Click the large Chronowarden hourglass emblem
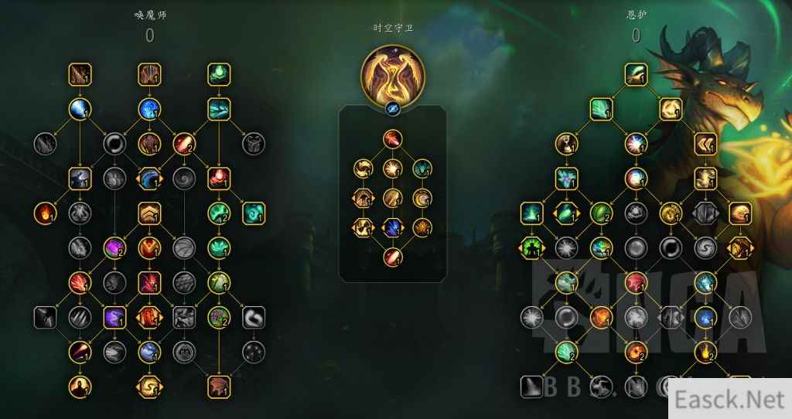The width and height of the screenshot is (792, 419). pos(392,77)
